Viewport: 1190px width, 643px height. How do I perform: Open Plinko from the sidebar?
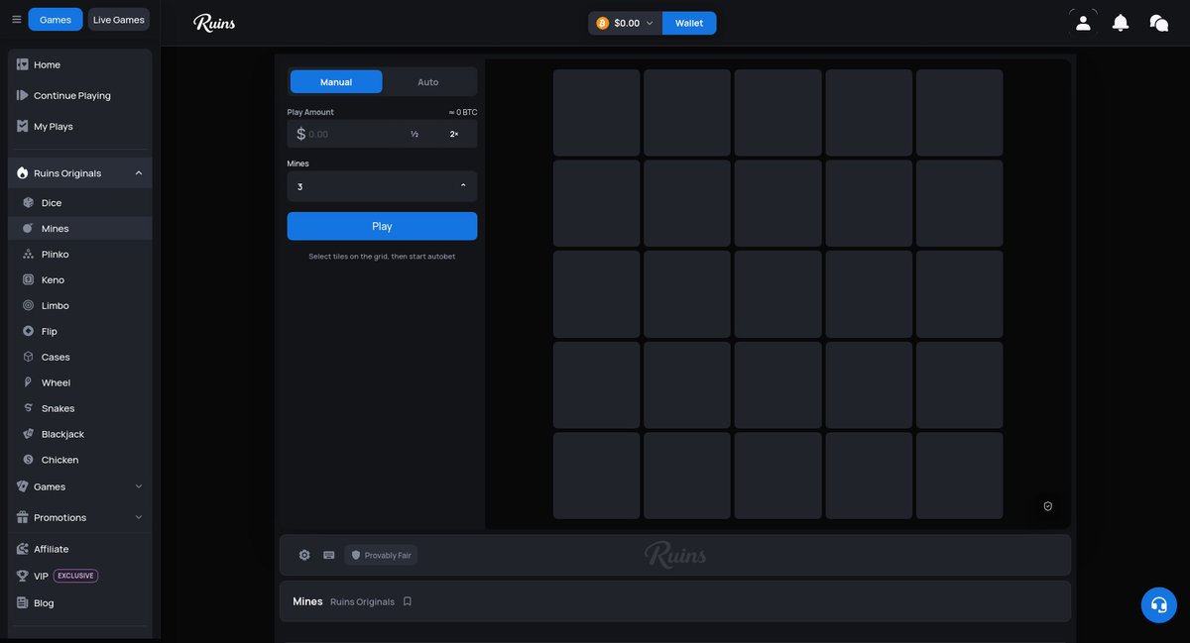(80, 255)
